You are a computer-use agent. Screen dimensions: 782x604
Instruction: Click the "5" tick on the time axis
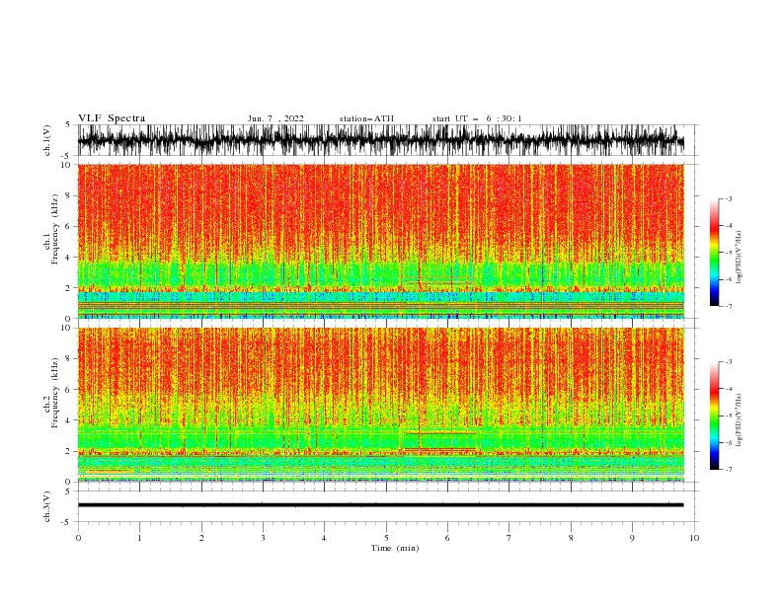pyautogui.click(x=386, y=538)
